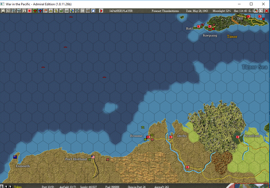Click the Aircraft: 262 status text
The height and width of the screenshot is (188, 270).
[162, 187]
